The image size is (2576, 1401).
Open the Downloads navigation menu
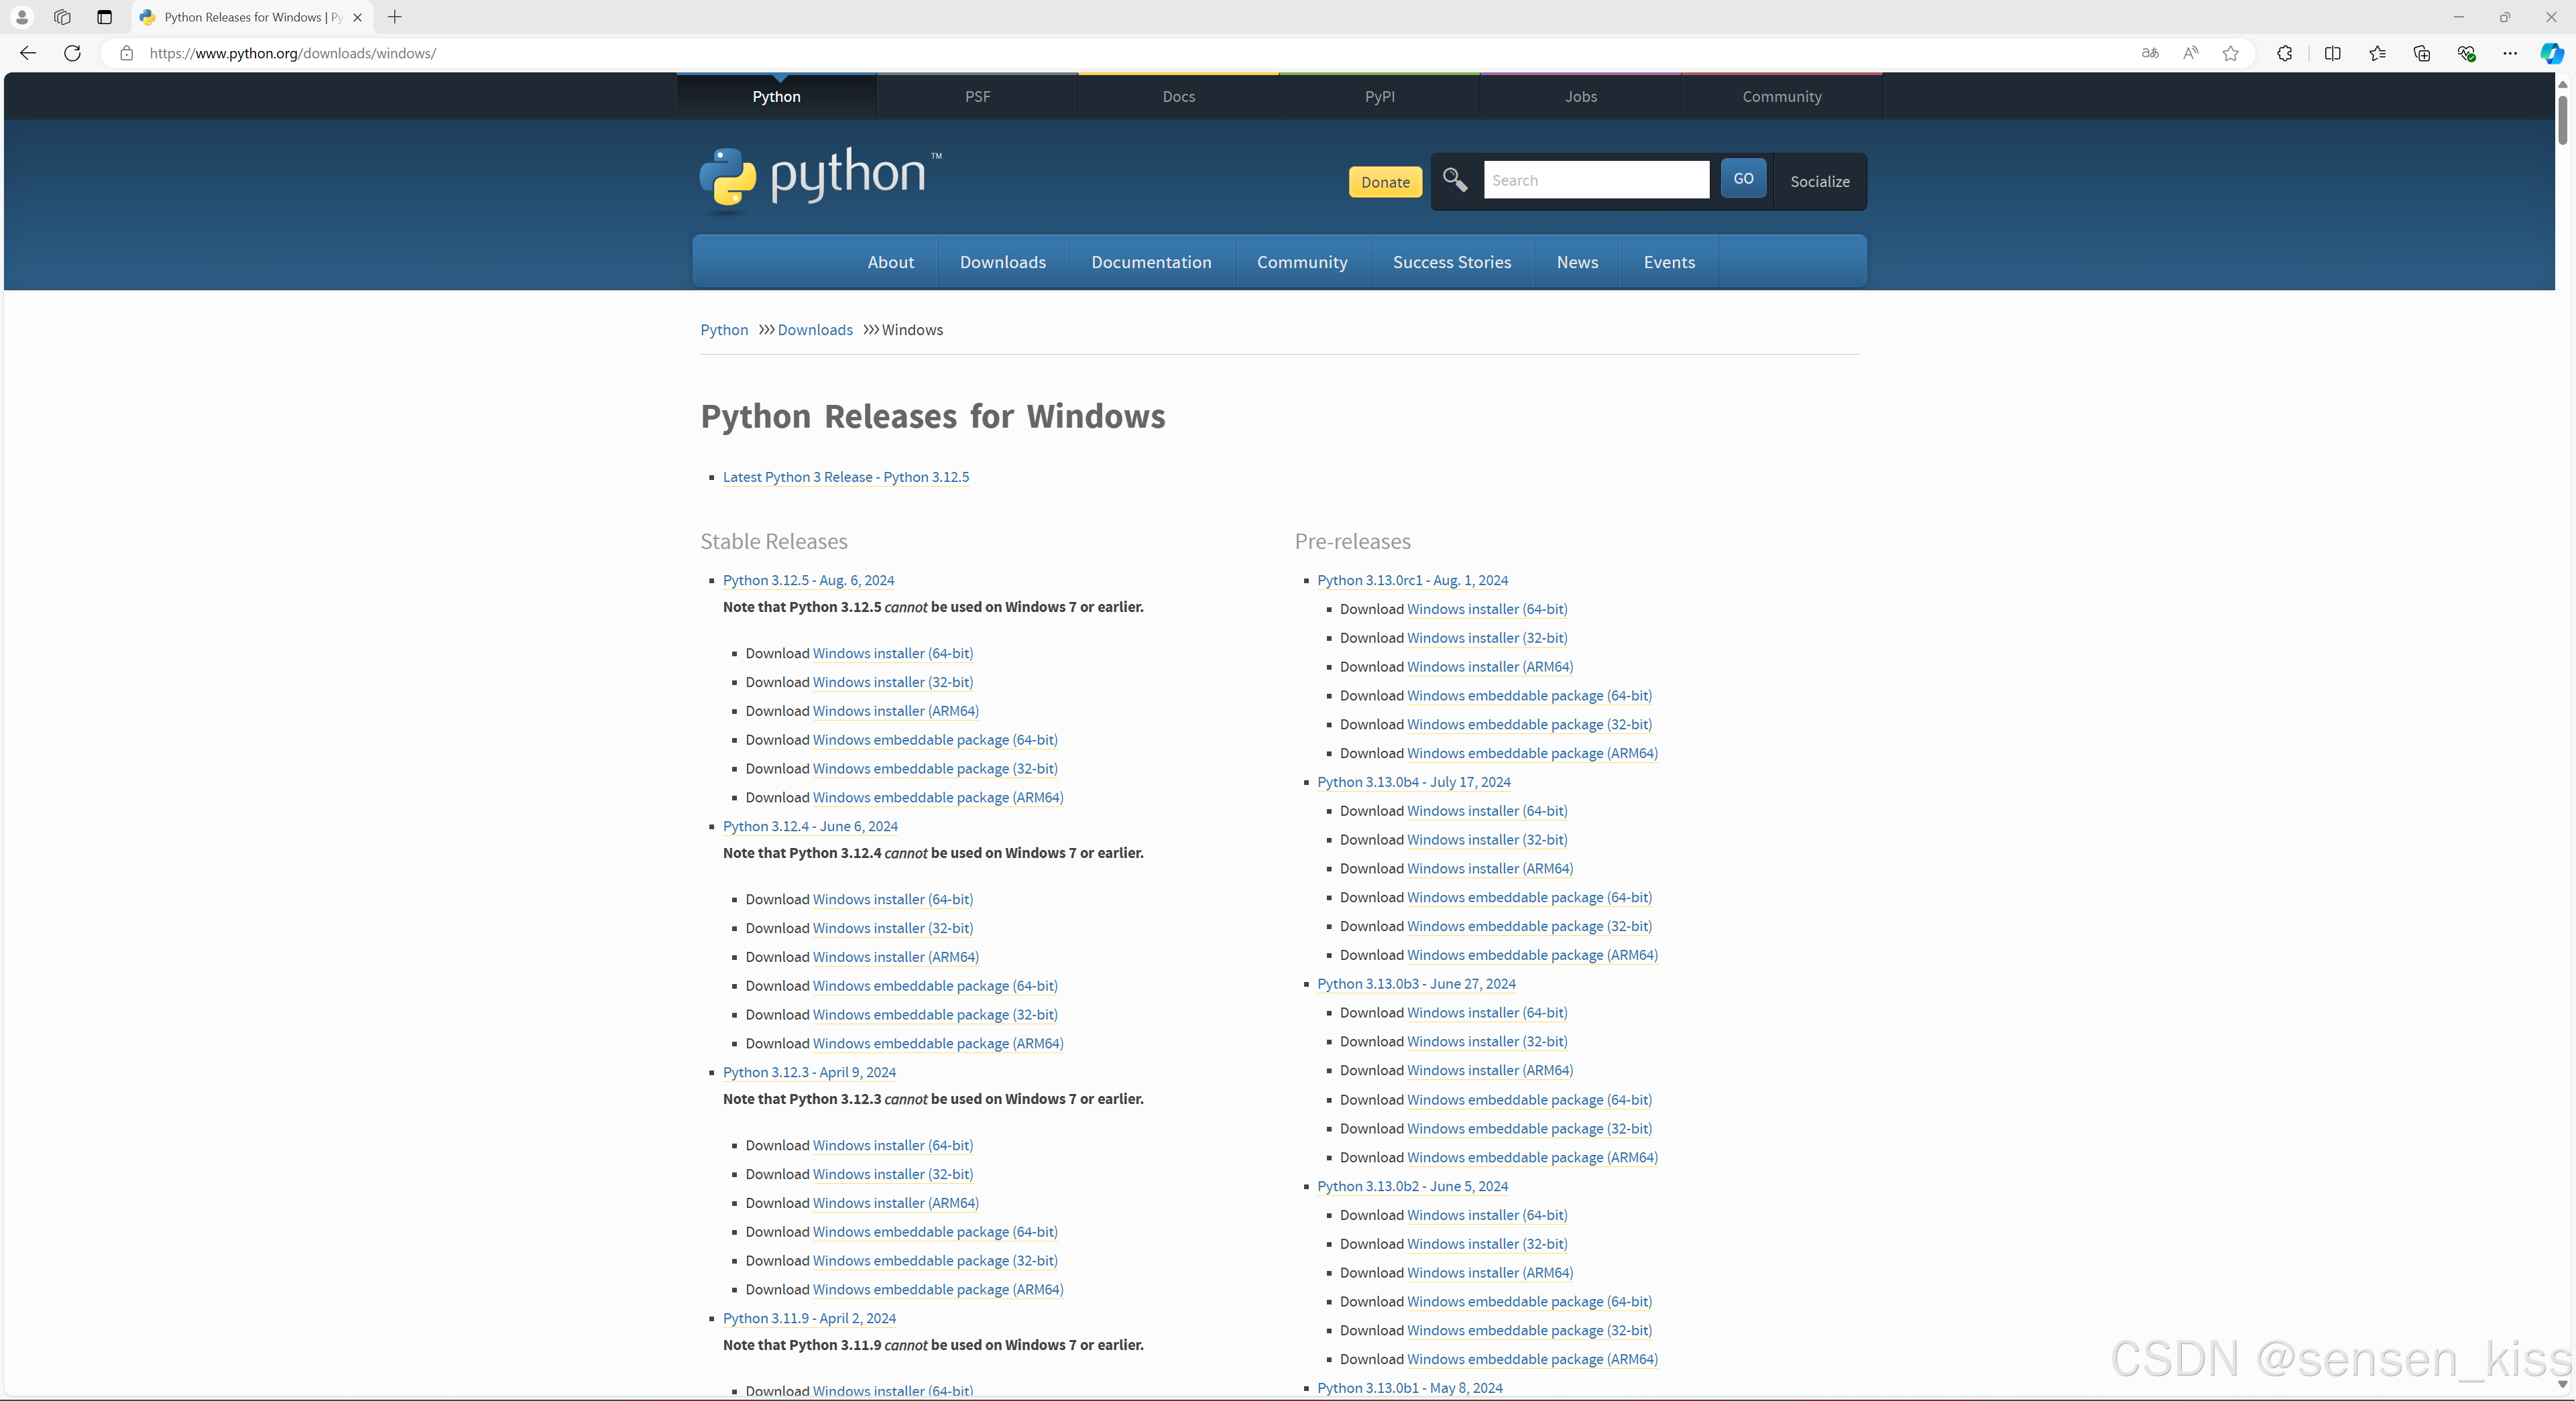coord(1003,262)
